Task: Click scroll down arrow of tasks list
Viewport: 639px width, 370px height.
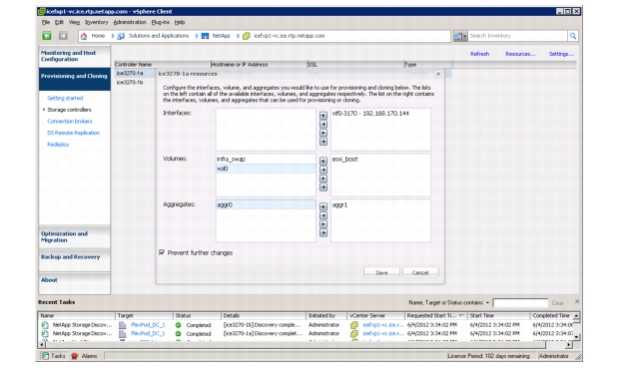Action: [x=576, y=337]
